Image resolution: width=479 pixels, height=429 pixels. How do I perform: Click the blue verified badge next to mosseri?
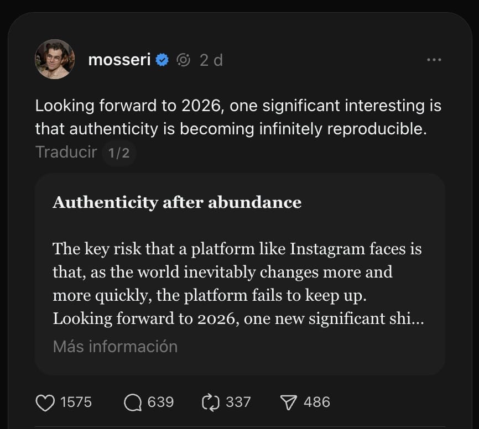[162, 60]
